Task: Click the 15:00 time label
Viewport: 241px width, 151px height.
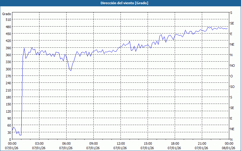Action: tap(148, 143)
